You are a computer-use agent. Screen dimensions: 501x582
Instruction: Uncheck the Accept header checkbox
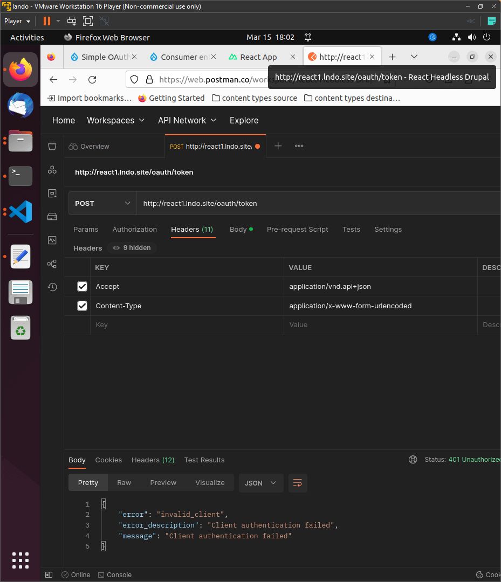point(82,287)
